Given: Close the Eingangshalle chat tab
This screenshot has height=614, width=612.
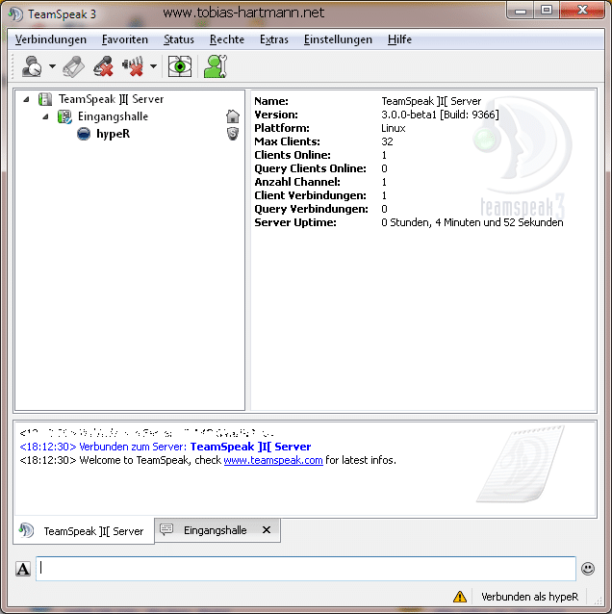Looking at the screenshot, I should click(x=267, y=530).
